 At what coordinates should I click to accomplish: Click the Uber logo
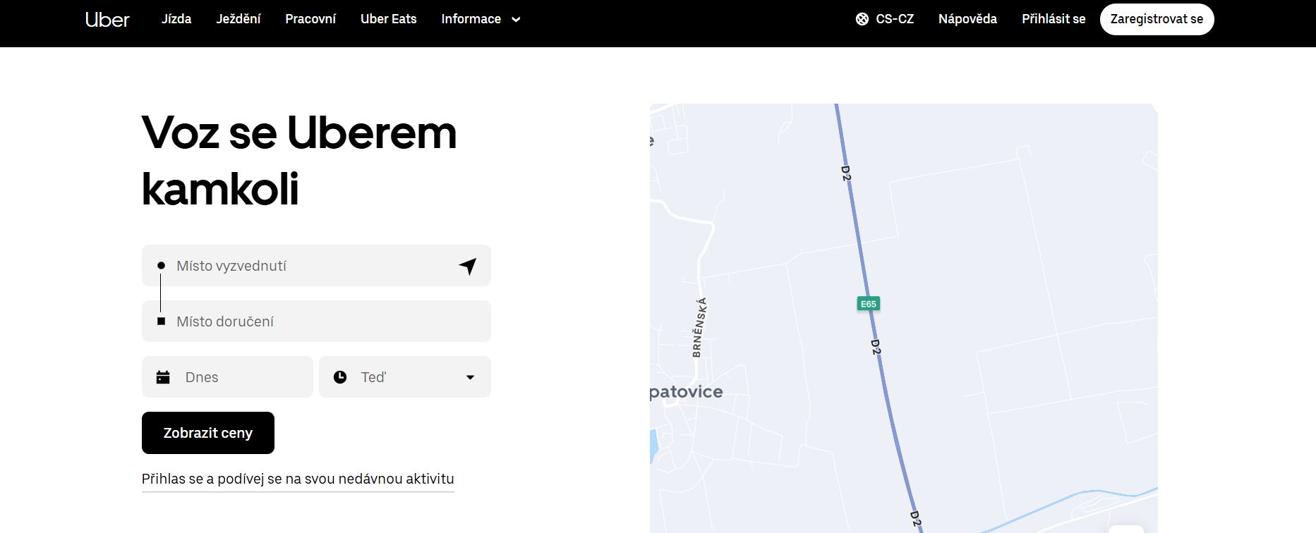pos(107,20)
